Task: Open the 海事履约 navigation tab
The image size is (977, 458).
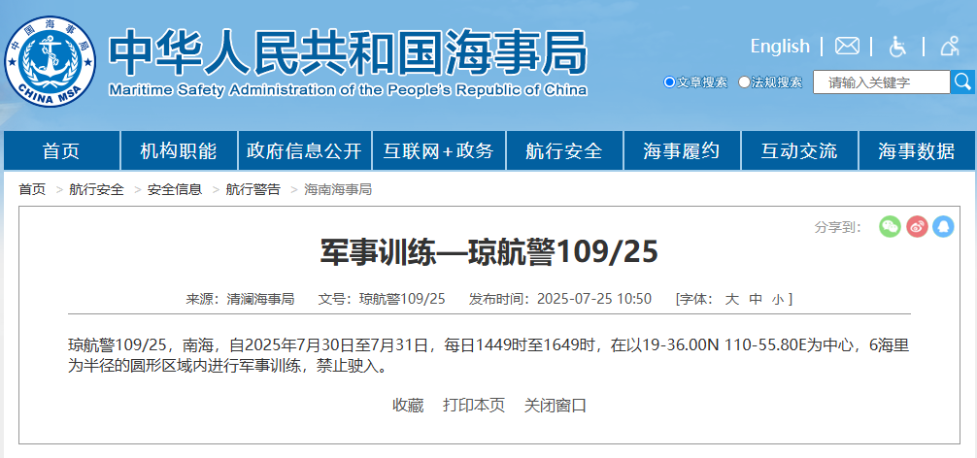Action: click(x=682, y=150)
